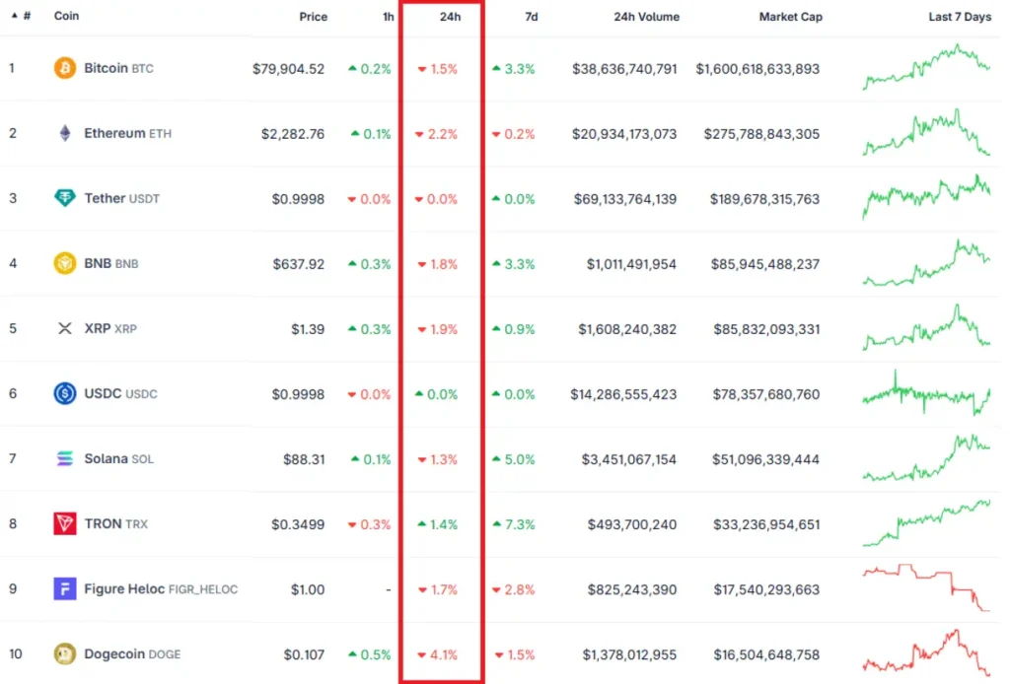
Task: Click TRON price $0.3499
Action: pos(298,524)
